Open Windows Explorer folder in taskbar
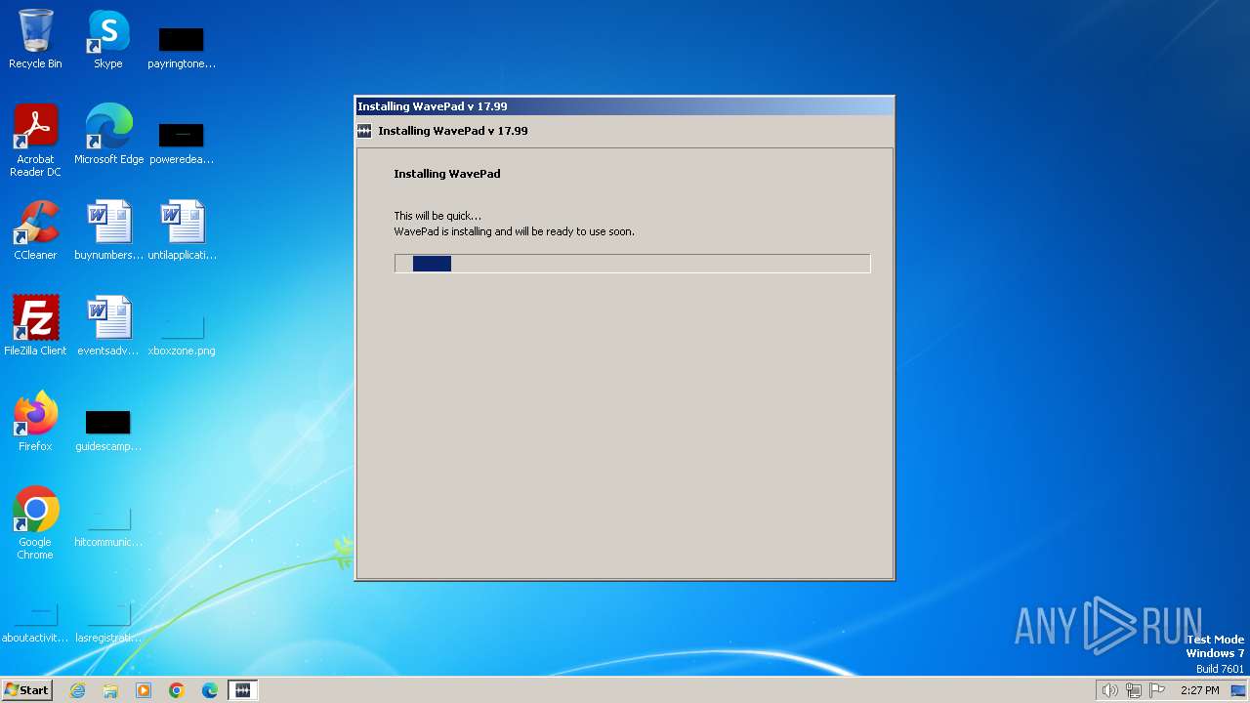This screenshot has height=703, width=1250. [x=110, y=690]
